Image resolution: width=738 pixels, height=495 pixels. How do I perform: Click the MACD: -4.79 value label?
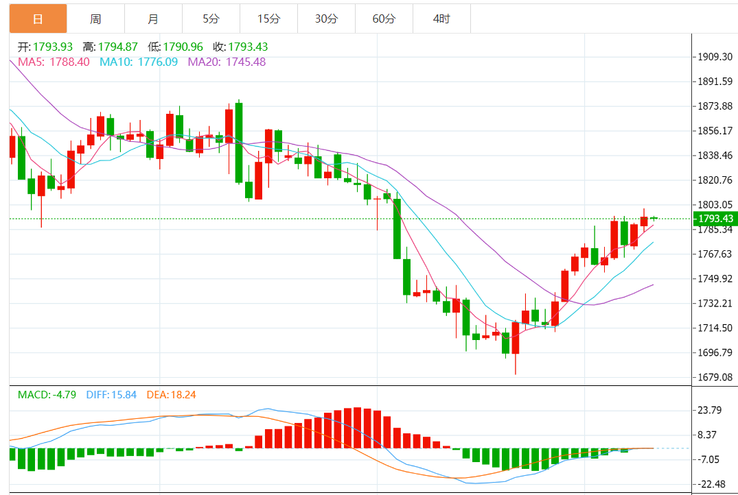[47, 395]
